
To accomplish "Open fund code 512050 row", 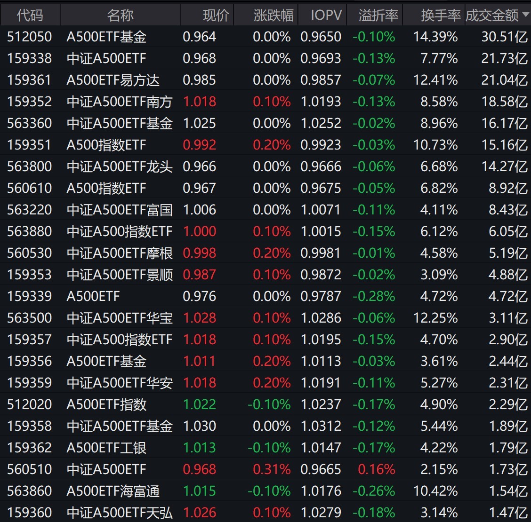I will click(x=30, y=37).
